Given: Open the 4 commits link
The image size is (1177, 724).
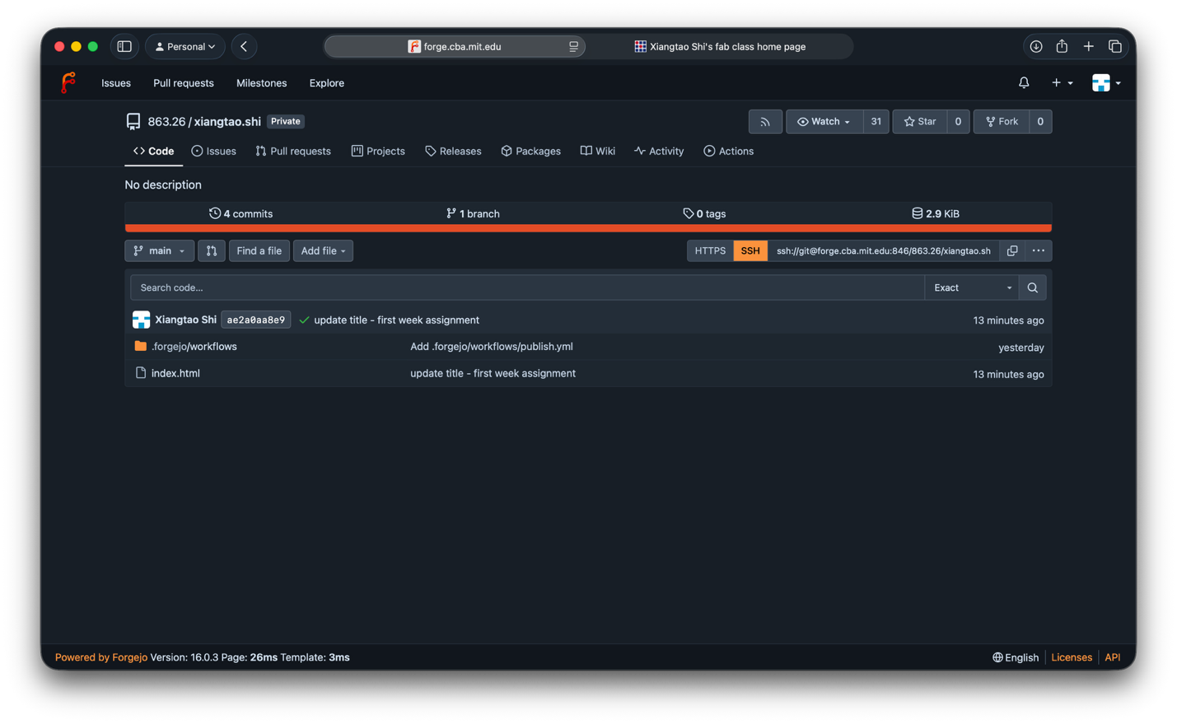Looking at the screenshot, I should (x=241, y=213).
